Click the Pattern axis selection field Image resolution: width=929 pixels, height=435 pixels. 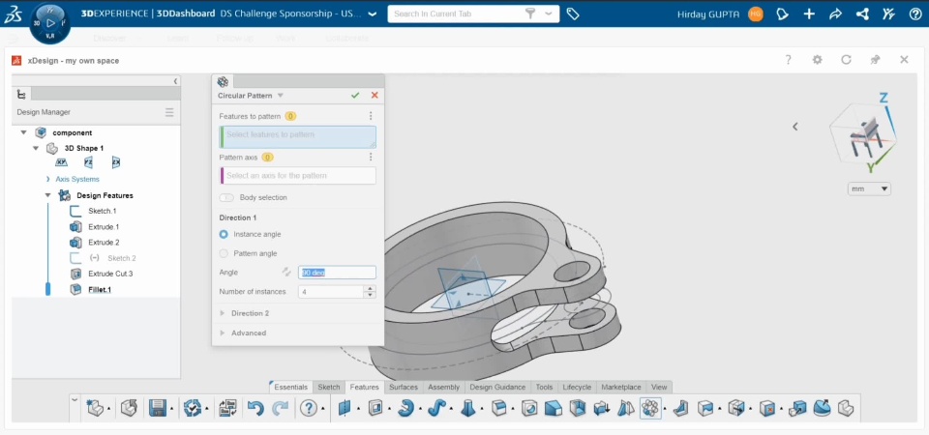(297, 176)
